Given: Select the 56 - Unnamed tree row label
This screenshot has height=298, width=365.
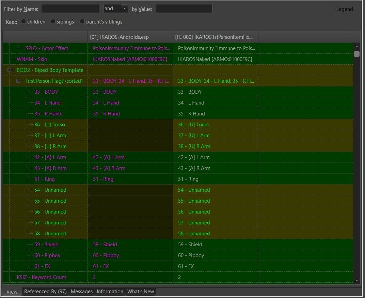Looking at the screenshot, I should [x=50, y=211].
